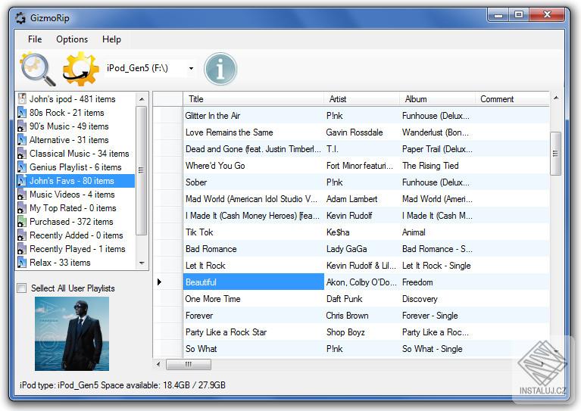Image resolution: width=581 pixels, height=411 pixels.
Task: Click album cell Let It Rock - Single
Action: coord(436,266)
